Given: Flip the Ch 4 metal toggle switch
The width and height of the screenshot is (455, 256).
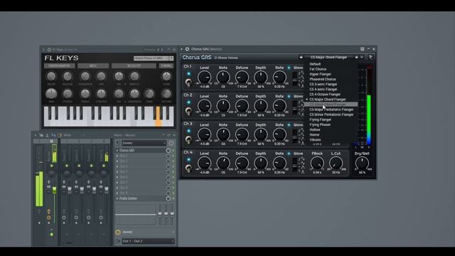Looking at the screenshot, I should point(188,168).
